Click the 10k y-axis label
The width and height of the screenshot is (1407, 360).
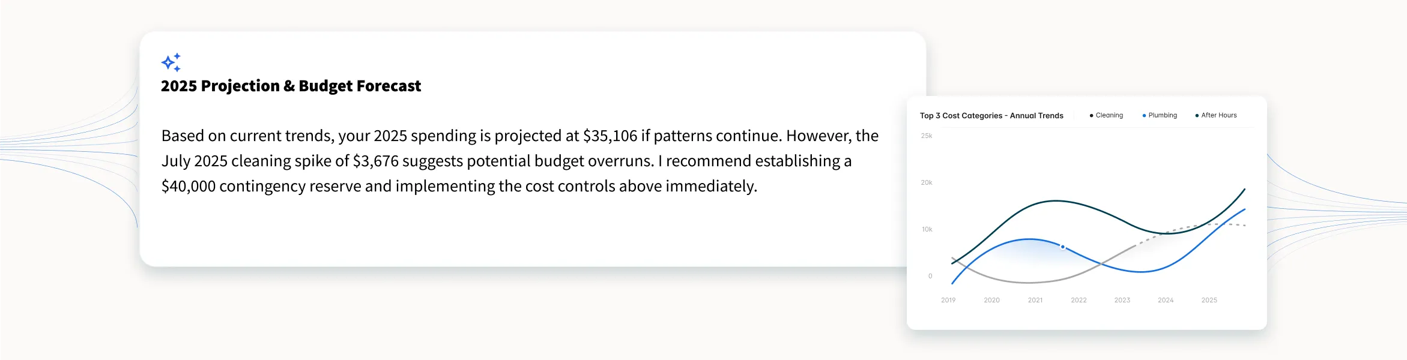[x=927, y=229]
